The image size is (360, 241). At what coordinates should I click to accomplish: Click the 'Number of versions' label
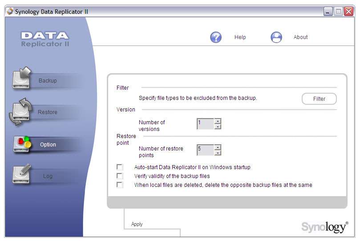152,126
